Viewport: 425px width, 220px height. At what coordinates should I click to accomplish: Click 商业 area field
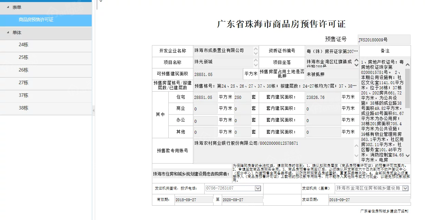(x=205, y=109)
